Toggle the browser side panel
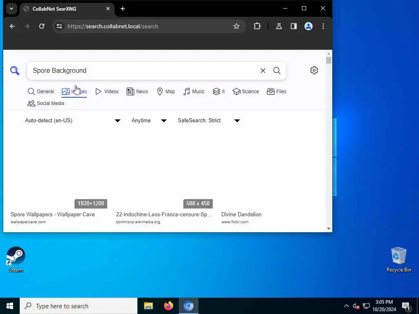419x314 pixels. [x=294, y=26]
